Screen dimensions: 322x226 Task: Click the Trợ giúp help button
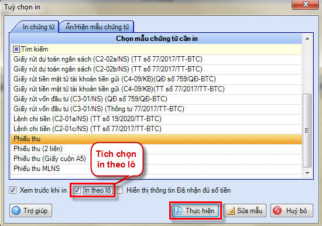30,211
